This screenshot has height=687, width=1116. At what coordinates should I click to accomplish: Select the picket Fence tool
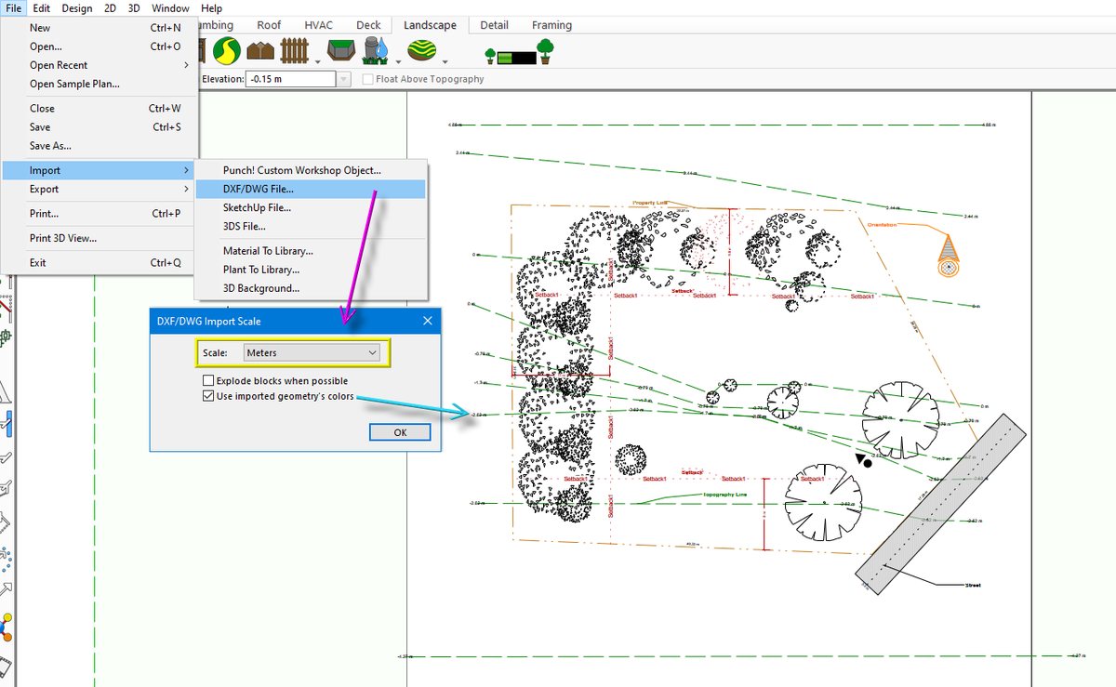[x=295, y=50]
